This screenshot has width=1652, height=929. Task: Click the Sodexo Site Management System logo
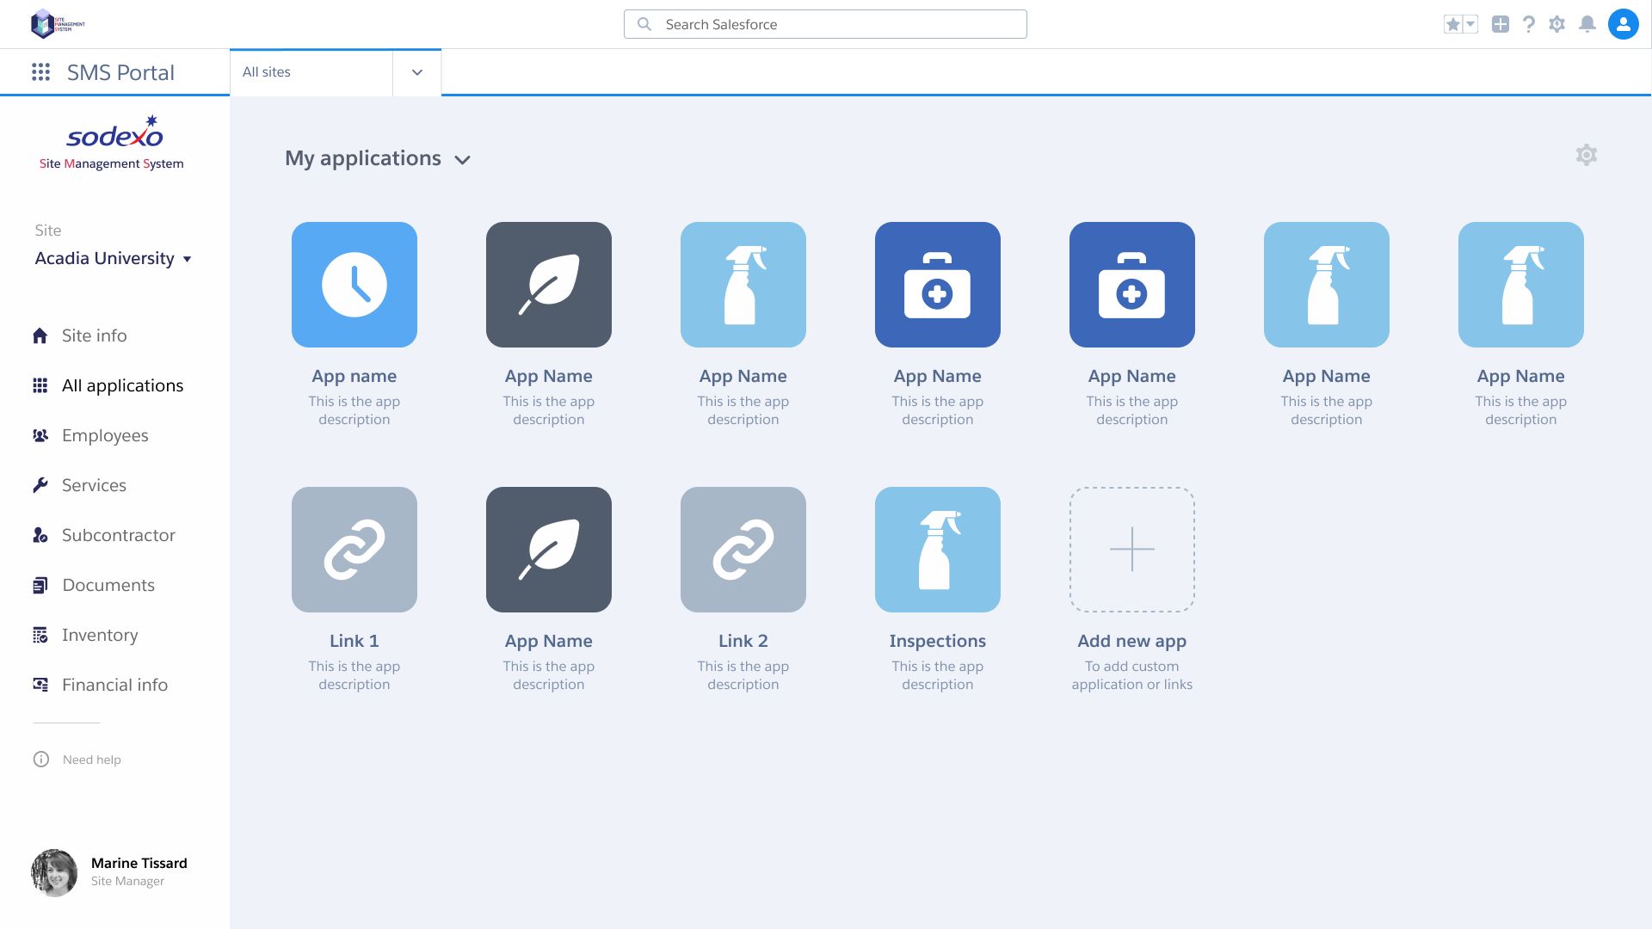[x=112, y=143]
